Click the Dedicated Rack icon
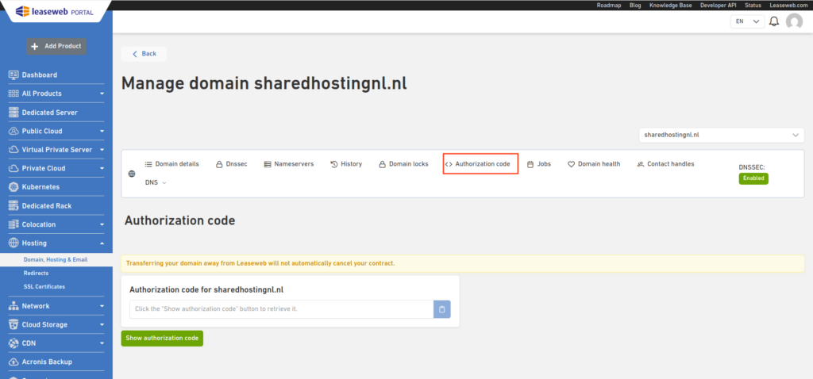 pos(13,205)
